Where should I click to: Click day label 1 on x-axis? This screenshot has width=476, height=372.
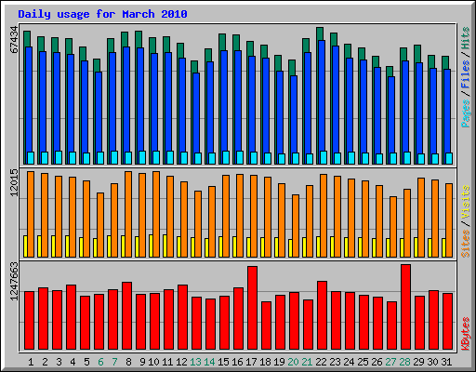(x=31, y=362)
